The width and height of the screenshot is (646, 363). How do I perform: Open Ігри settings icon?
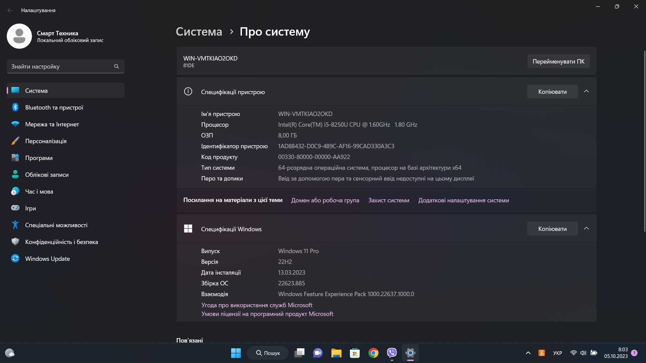pos(15,208)
